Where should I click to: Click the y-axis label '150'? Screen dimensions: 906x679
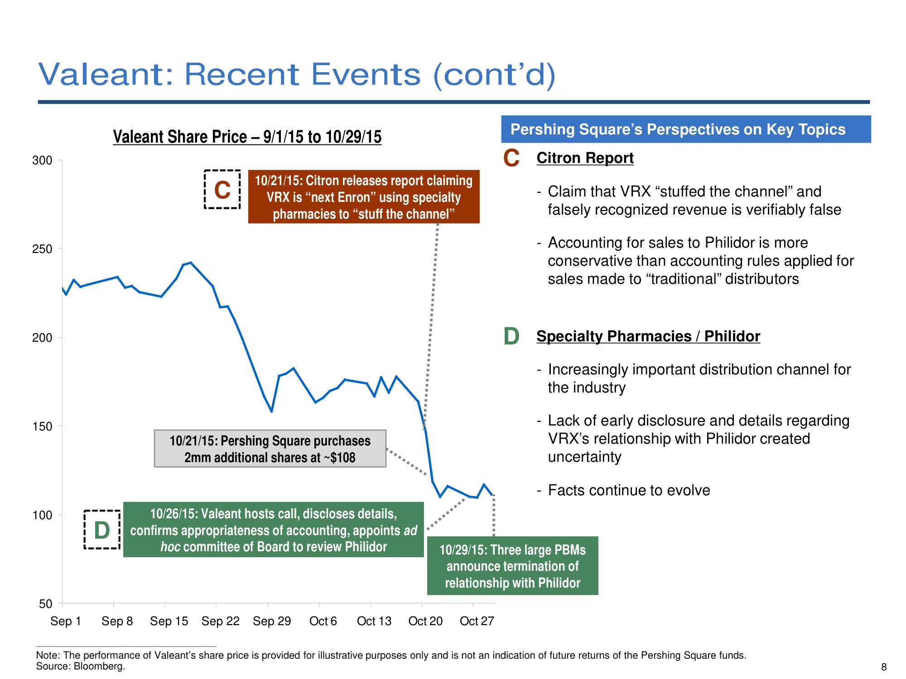click(x=42, y=426)
